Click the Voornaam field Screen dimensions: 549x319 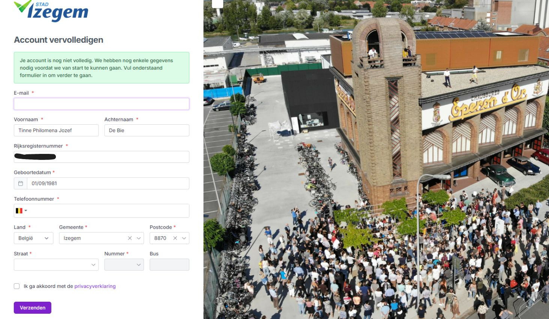pos(56,130)
